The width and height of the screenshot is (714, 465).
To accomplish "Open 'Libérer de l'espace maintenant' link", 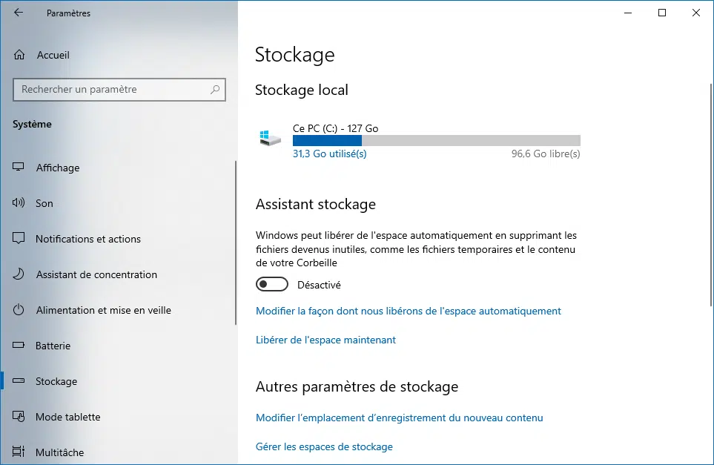I will coord(325,340).
